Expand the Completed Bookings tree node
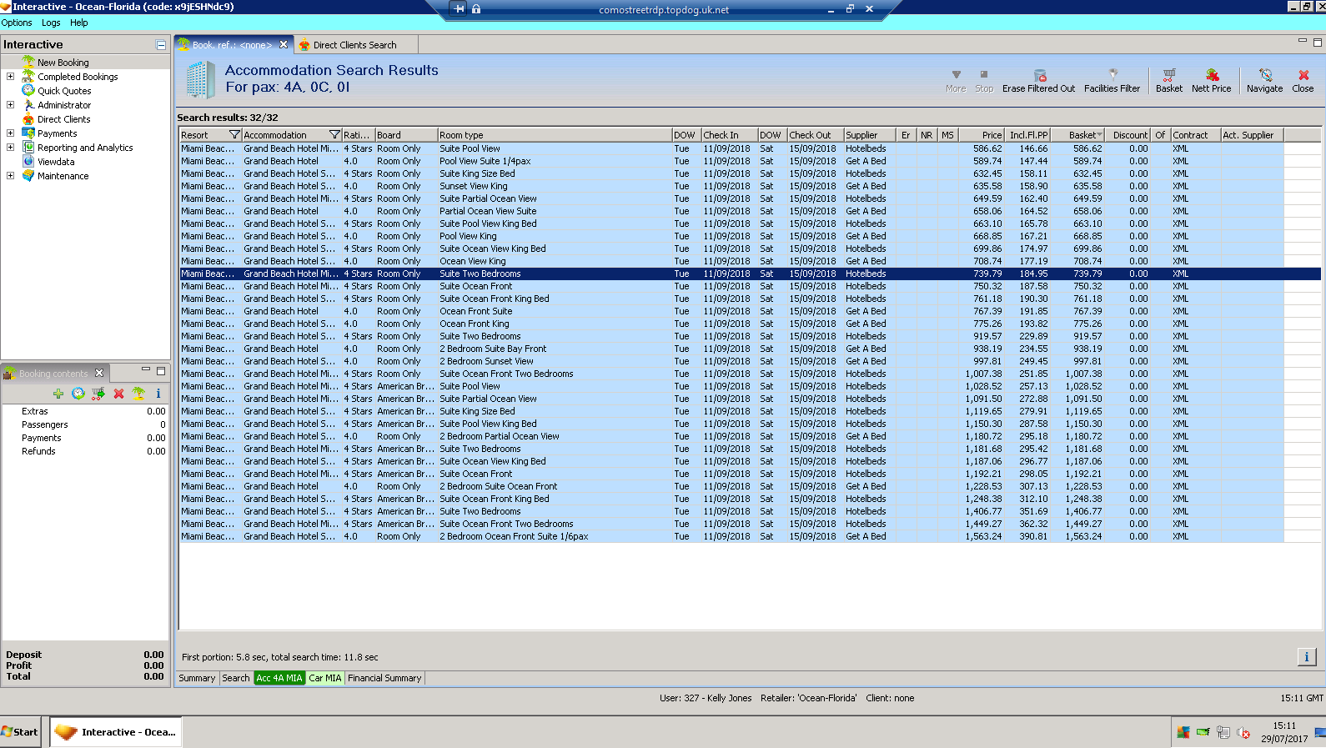The height and width of the screenshot is (748, 1326). tap(10, 76)
